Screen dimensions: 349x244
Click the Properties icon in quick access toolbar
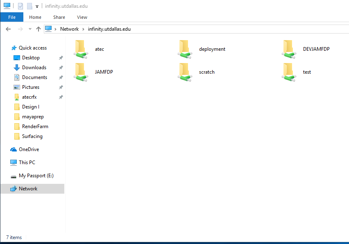click(x=20, y=6)
